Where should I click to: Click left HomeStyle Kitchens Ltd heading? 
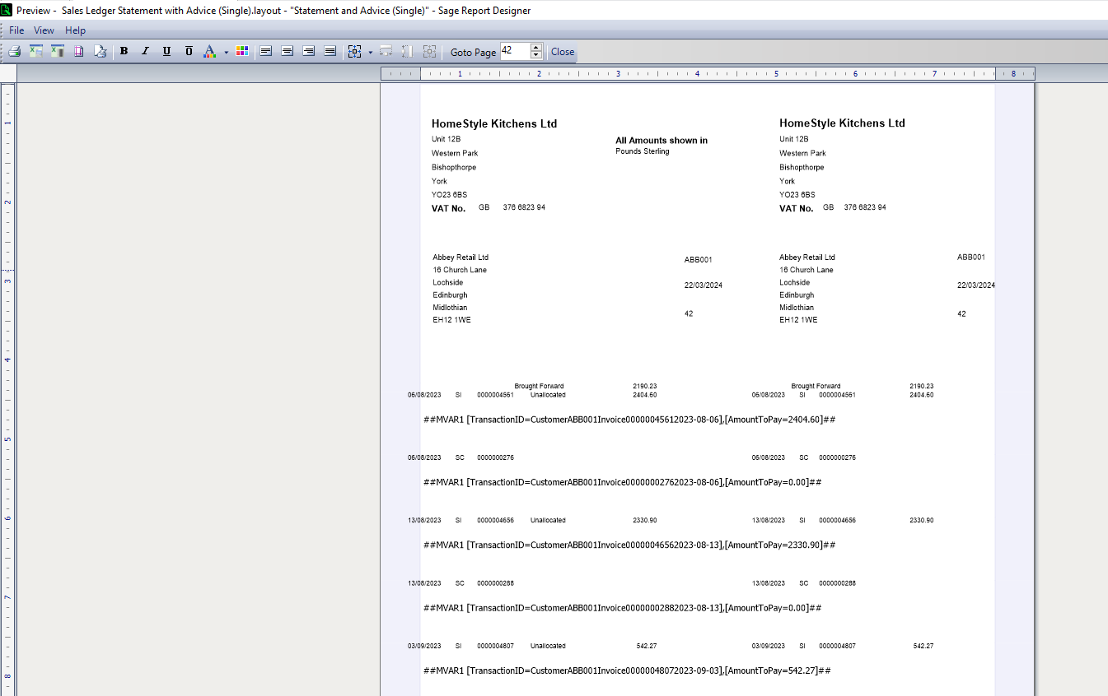point(494,124)
